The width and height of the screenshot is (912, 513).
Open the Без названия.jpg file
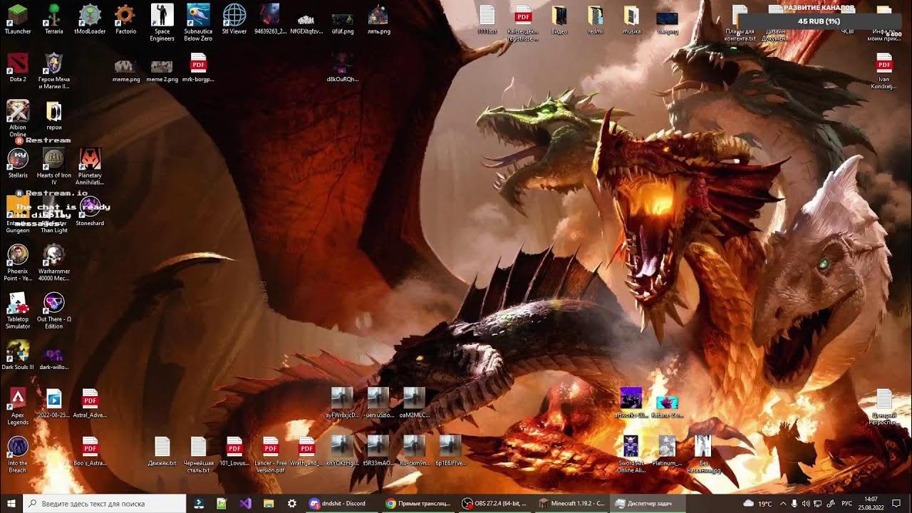pos(703,454)
